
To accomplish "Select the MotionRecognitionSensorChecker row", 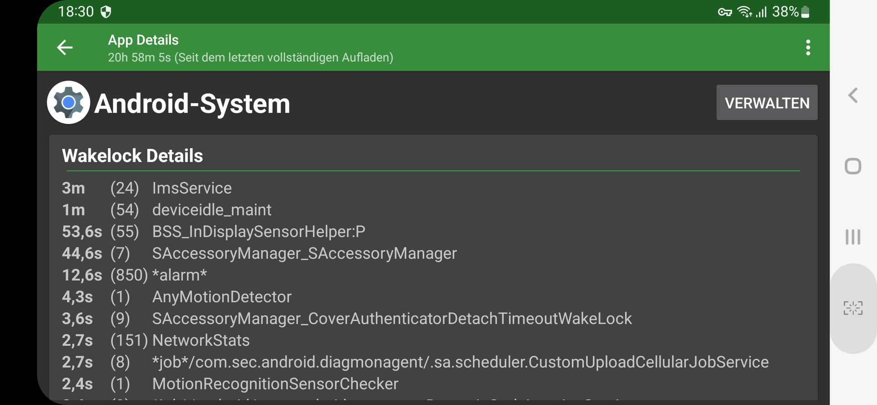I will coord(433,384).
